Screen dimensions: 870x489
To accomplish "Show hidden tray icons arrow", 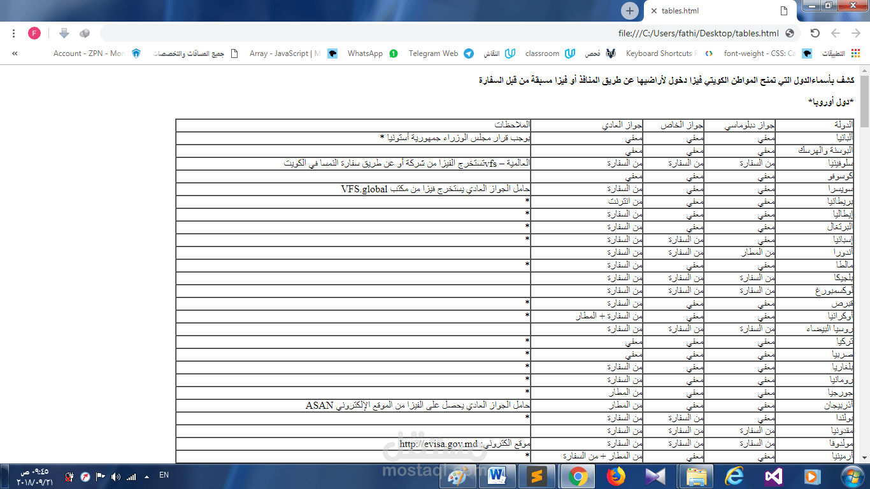I will (x=147, y=476).
